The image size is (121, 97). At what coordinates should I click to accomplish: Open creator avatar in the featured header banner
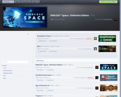point(116,19)
